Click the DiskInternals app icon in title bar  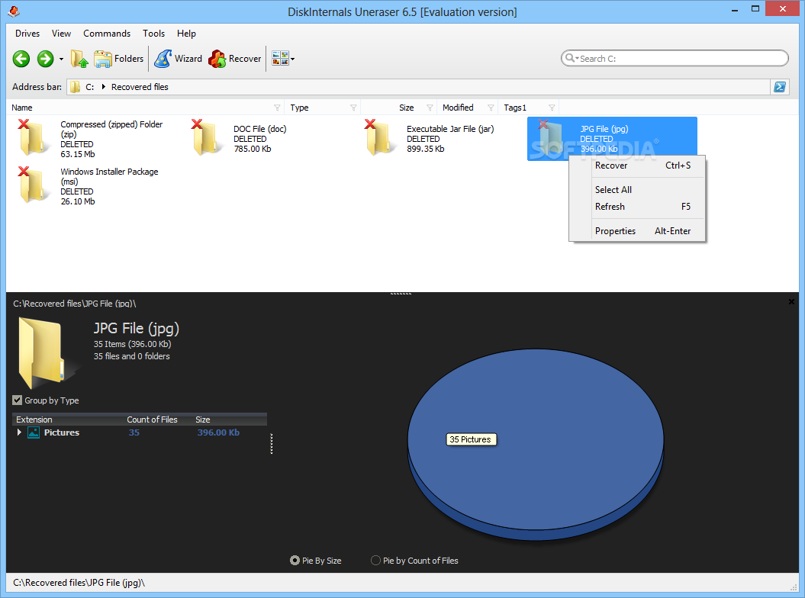(14, 11)
